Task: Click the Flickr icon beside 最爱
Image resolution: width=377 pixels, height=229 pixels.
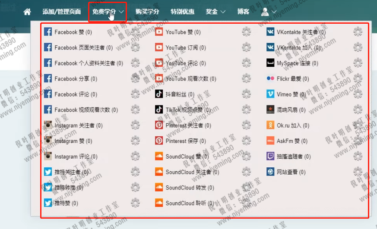Action: pos(270,78)
